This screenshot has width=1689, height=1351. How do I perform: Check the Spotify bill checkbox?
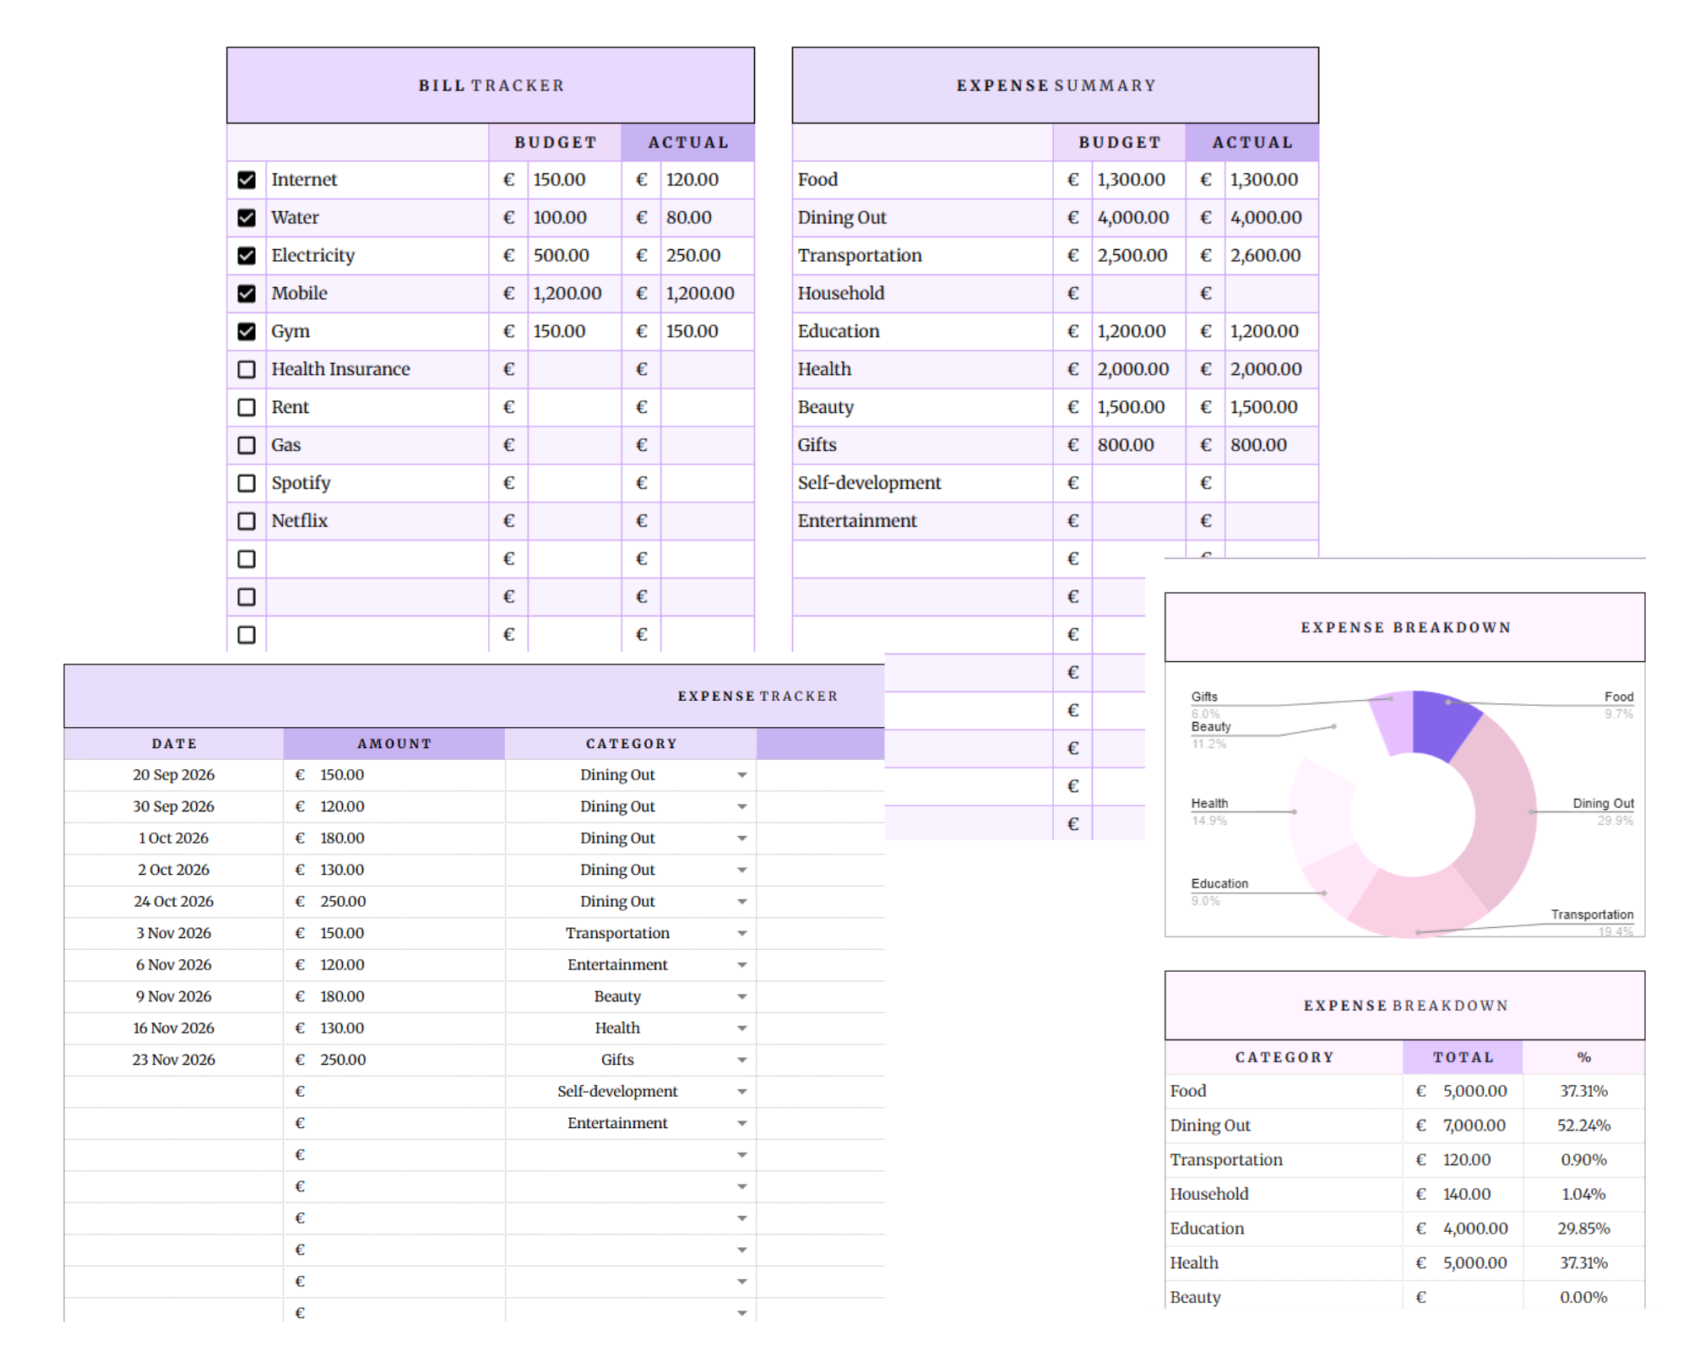(247, 483)
